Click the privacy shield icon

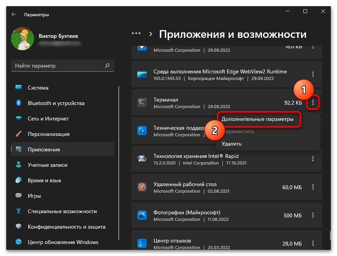tap(19, 226)
